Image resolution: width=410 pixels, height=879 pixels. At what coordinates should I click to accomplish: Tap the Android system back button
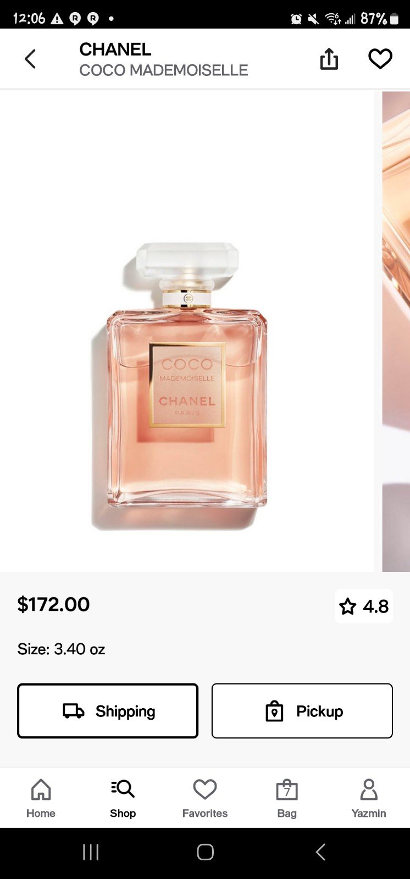coord(320,852)
